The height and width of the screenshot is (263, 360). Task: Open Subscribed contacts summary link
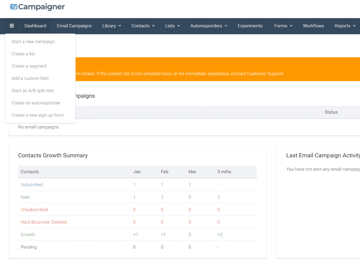[x=32, y=184]
